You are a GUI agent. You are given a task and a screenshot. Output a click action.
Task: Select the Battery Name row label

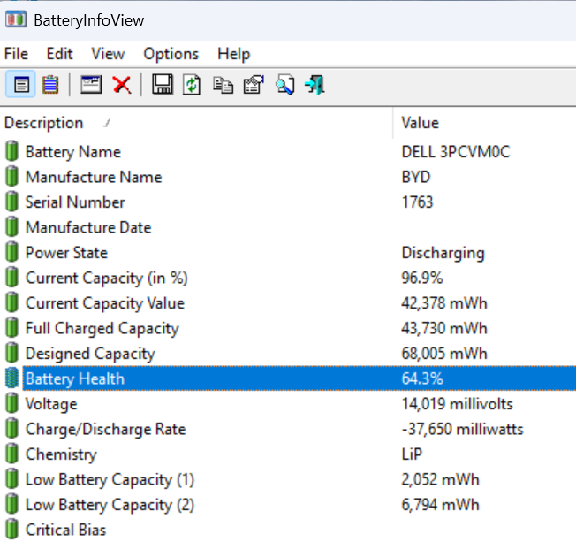pyautogui.click(x=73, y=152)
